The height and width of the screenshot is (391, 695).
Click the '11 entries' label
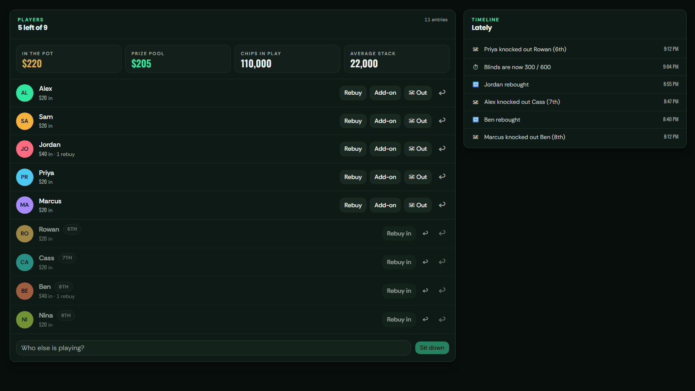pos(436,20)
